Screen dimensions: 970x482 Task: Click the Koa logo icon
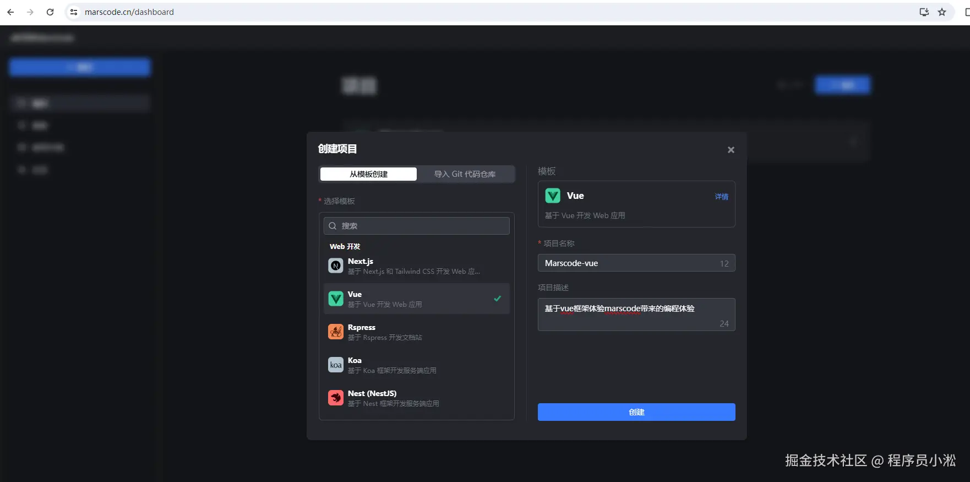[336, 365]
